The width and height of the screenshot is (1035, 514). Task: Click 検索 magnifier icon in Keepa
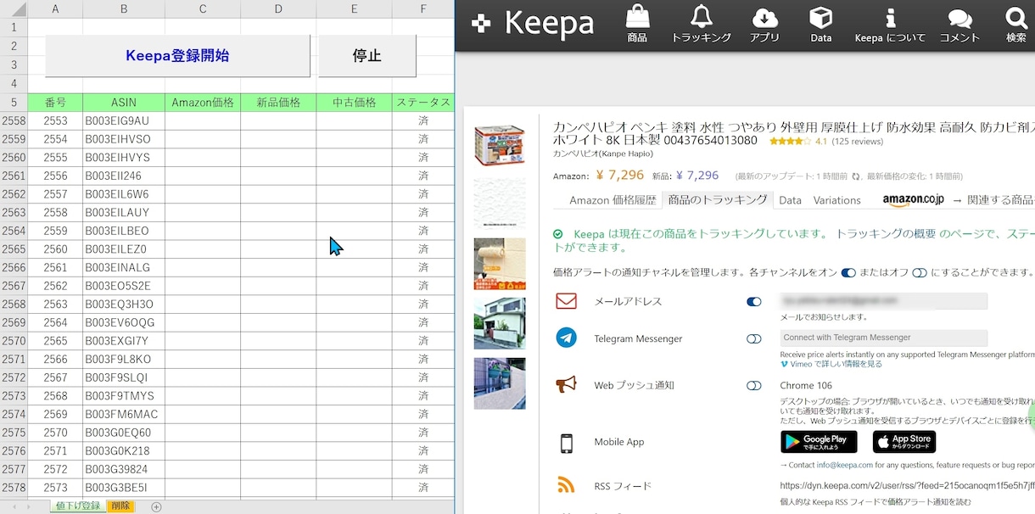tap(1016, 18)
